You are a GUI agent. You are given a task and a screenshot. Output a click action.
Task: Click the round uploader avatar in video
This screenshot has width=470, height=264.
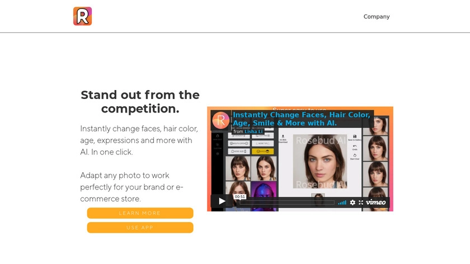[221, 120]
